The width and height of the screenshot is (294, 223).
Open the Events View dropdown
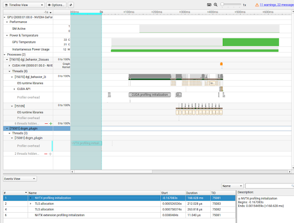coord(20,179)
